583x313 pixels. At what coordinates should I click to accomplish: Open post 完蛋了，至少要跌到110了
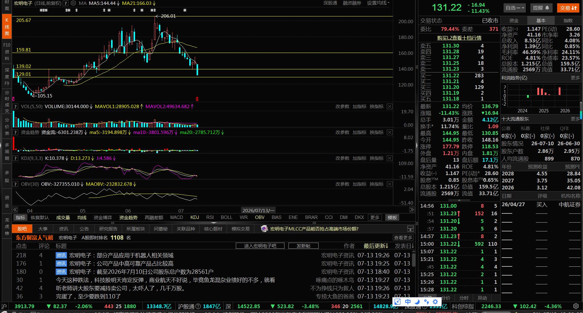tap(88, 296)
